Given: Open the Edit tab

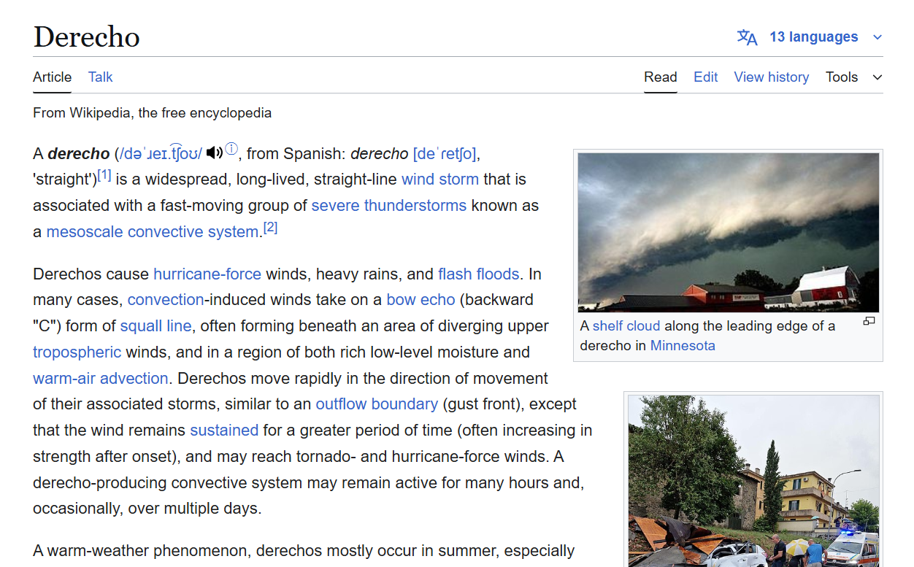Looking at the screenshot, I should [706, 77].
